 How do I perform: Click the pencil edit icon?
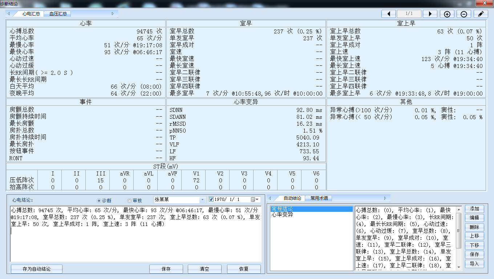(481, 14)
